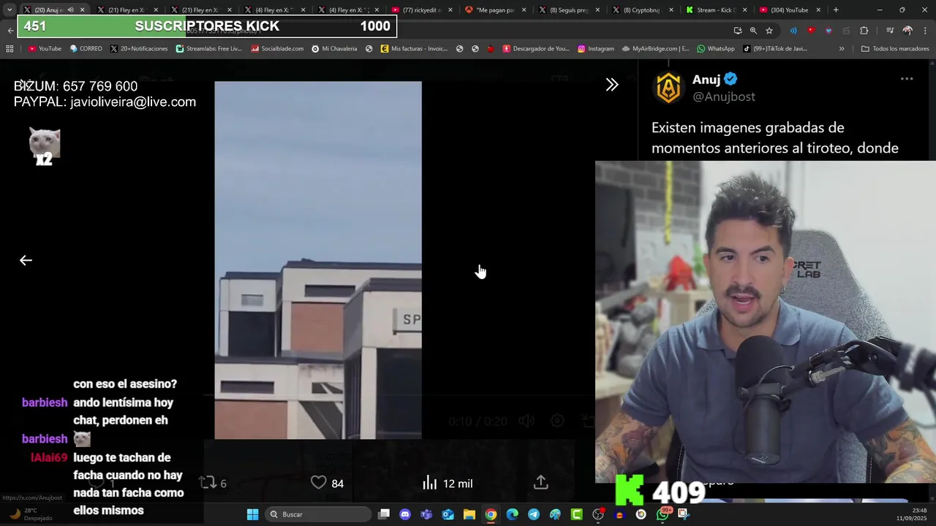Screen dimensions: 936x526
Task: Open the MyAirBridge.com bookmark
Action: 655,49
